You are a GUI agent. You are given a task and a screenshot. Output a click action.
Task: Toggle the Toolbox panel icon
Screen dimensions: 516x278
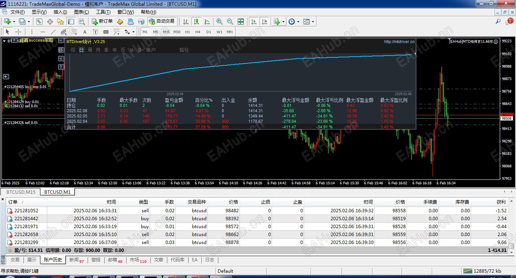(x=71, y=22)
